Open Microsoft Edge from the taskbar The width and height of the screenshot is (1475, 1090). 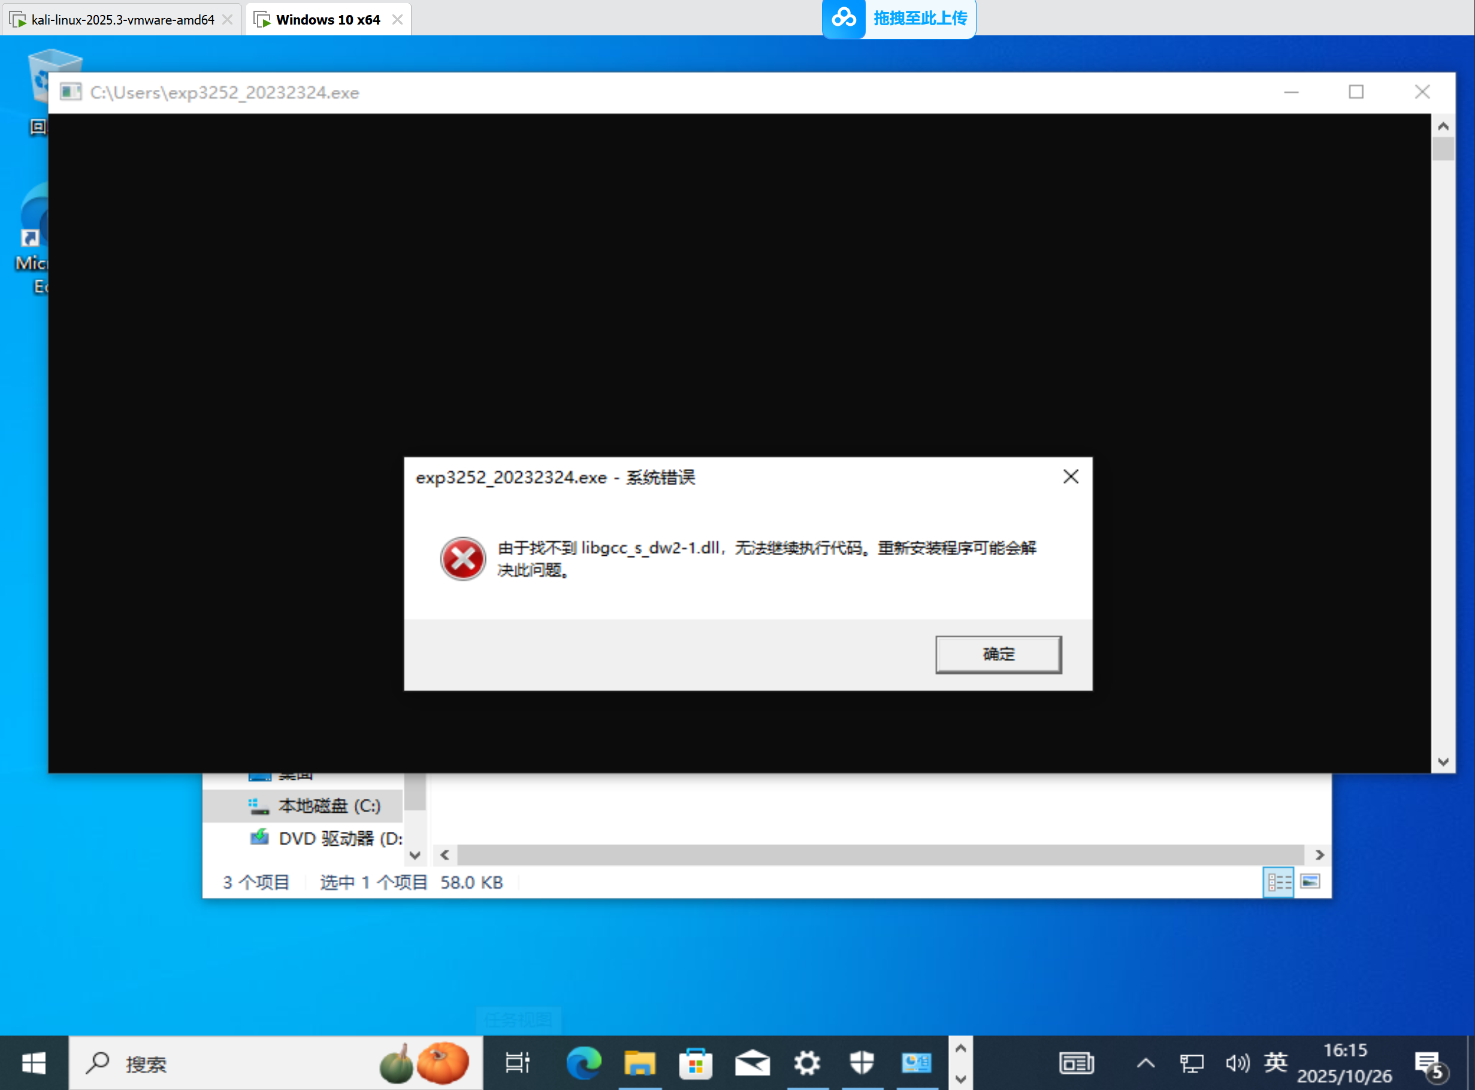[584, 1063]
